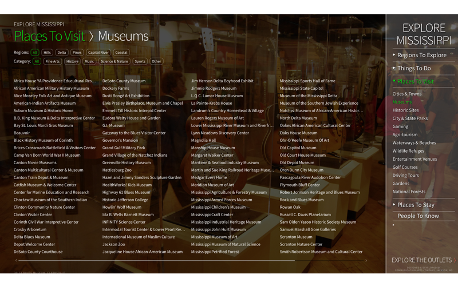The width and height of the screenshot is (458, 286).
Task: Open Jim Henson Delta Boyhood Exhibit
Action: (222, 81)
